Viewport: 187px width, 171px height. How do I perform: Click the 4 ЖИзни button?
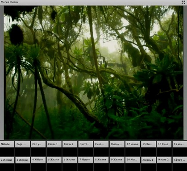tap(38, 160)
